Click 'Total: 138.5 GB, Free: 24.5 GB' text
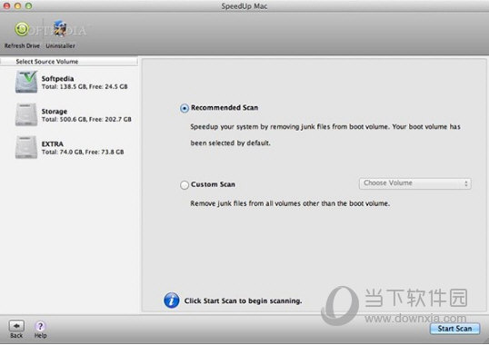The height and width of the screenshot is (345, 489). pos(85,86)
